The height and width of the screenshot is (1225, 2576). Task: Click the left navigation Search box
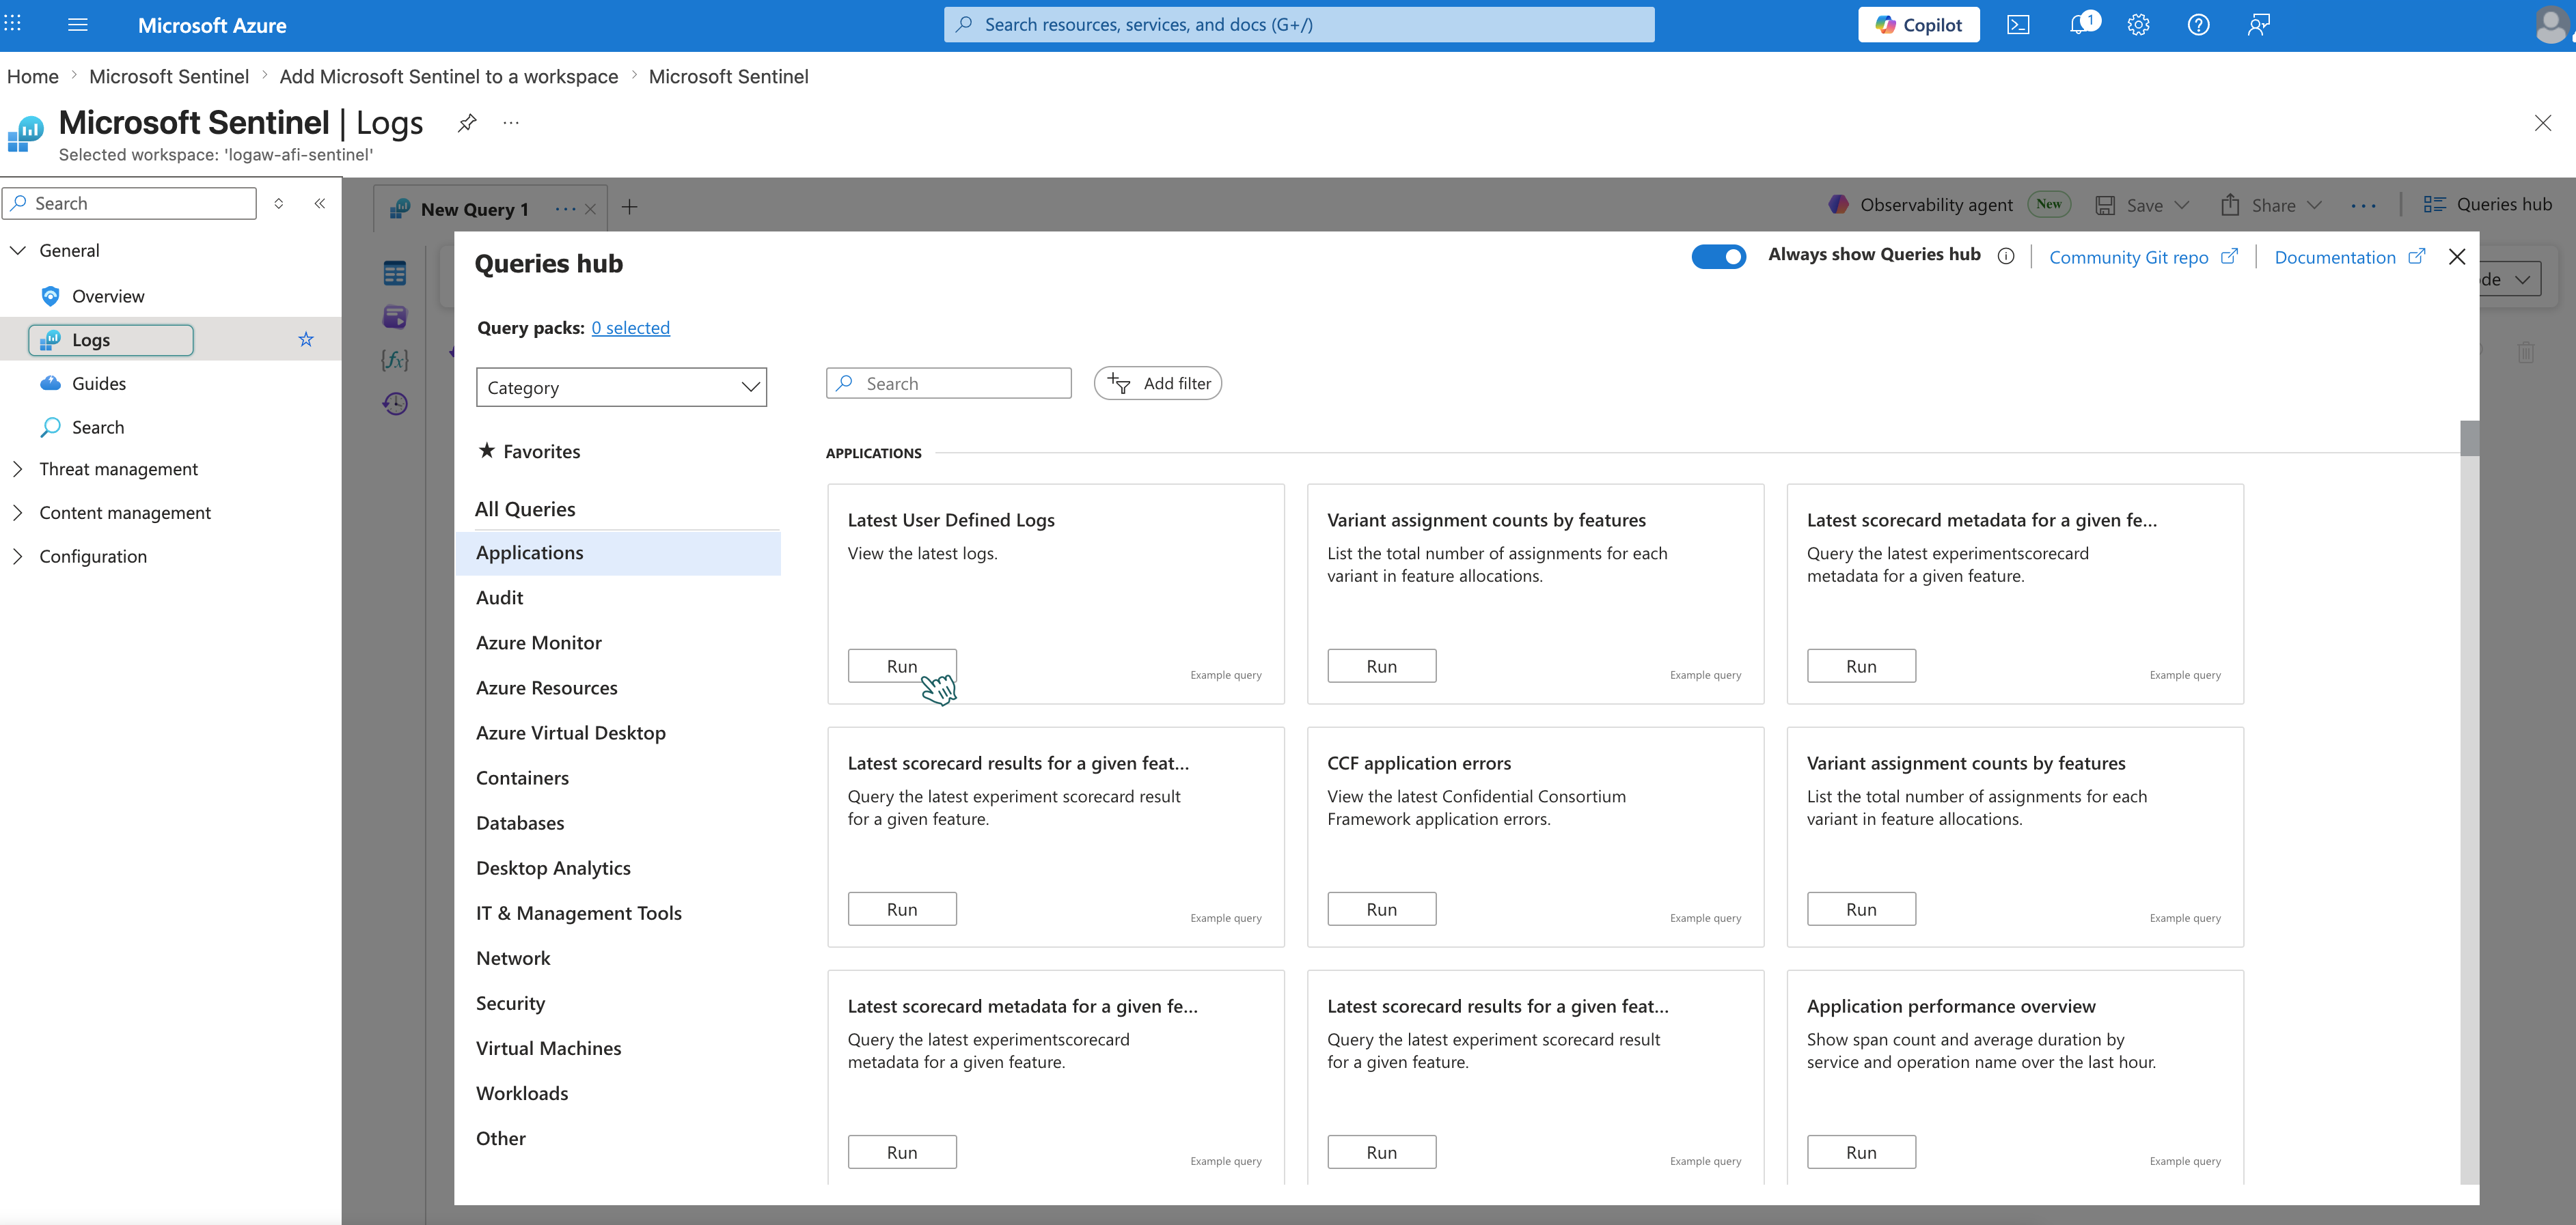pos(129,204)
